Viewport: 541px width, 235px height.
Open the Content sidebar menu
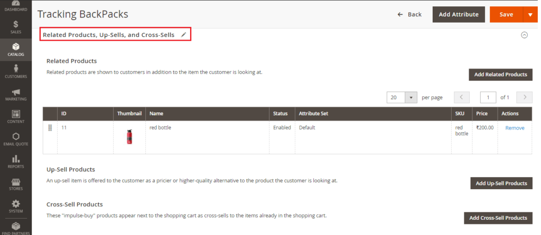pyautogui.click(x=16, y=117)
